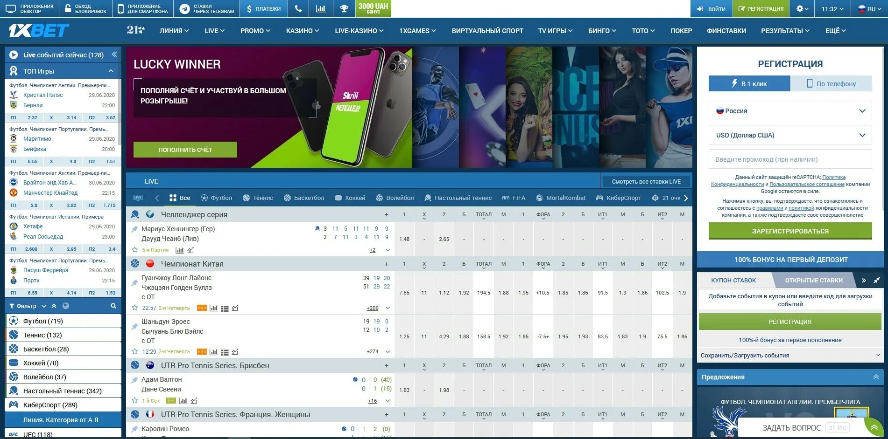Screen dimensions: 888x439
Task: Open Хоккей (70) in sidebar
Action: 63,363
